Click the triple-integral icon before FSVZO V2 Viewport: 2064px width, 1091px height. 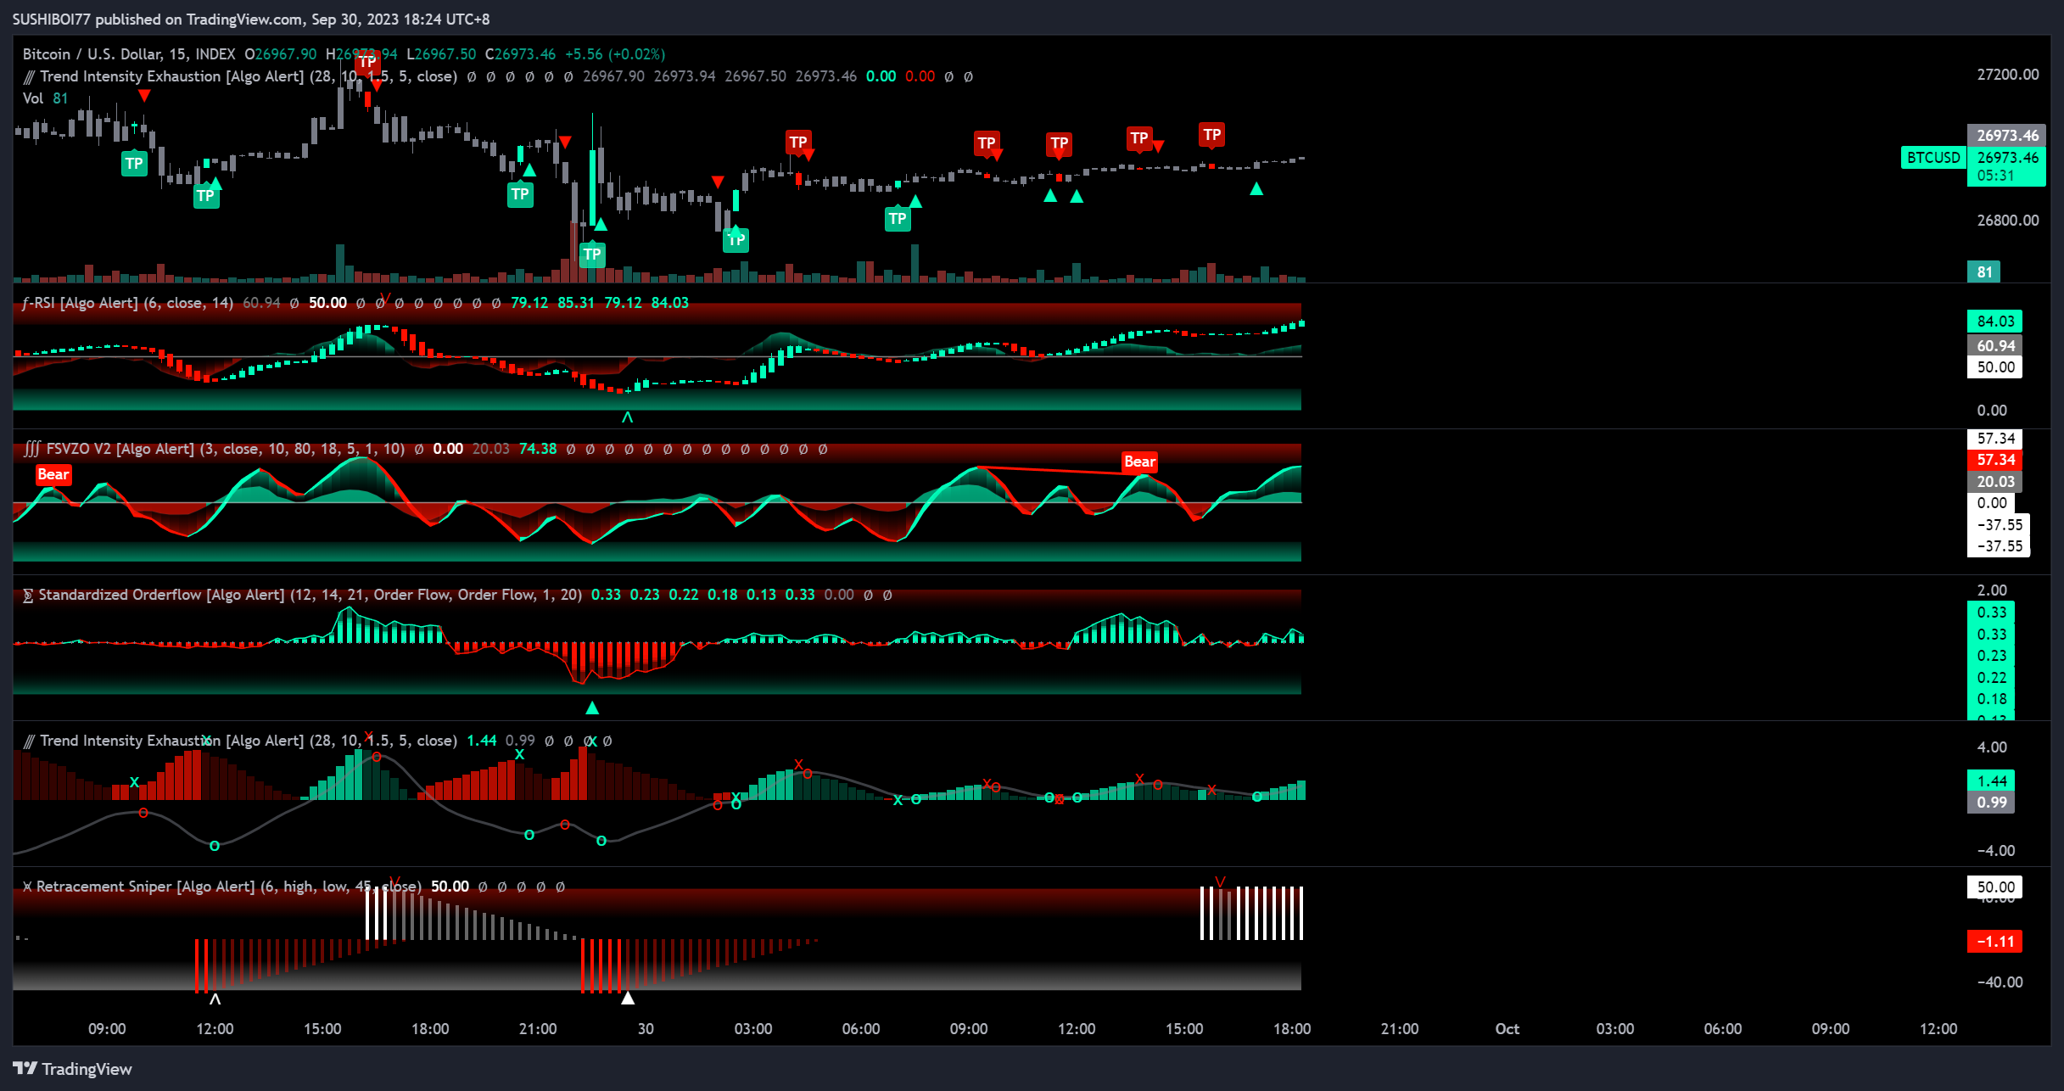(x=31, y=449)
